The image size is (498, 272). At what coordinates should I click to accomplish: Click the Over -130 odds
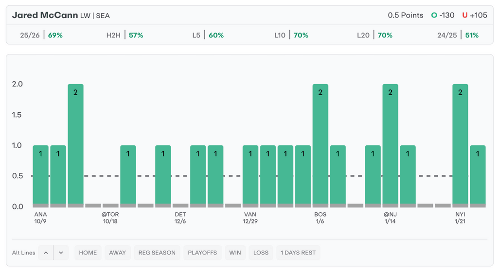point(443,15)
